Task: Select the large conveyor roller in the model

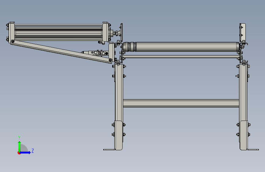Action: pos(181,47)
